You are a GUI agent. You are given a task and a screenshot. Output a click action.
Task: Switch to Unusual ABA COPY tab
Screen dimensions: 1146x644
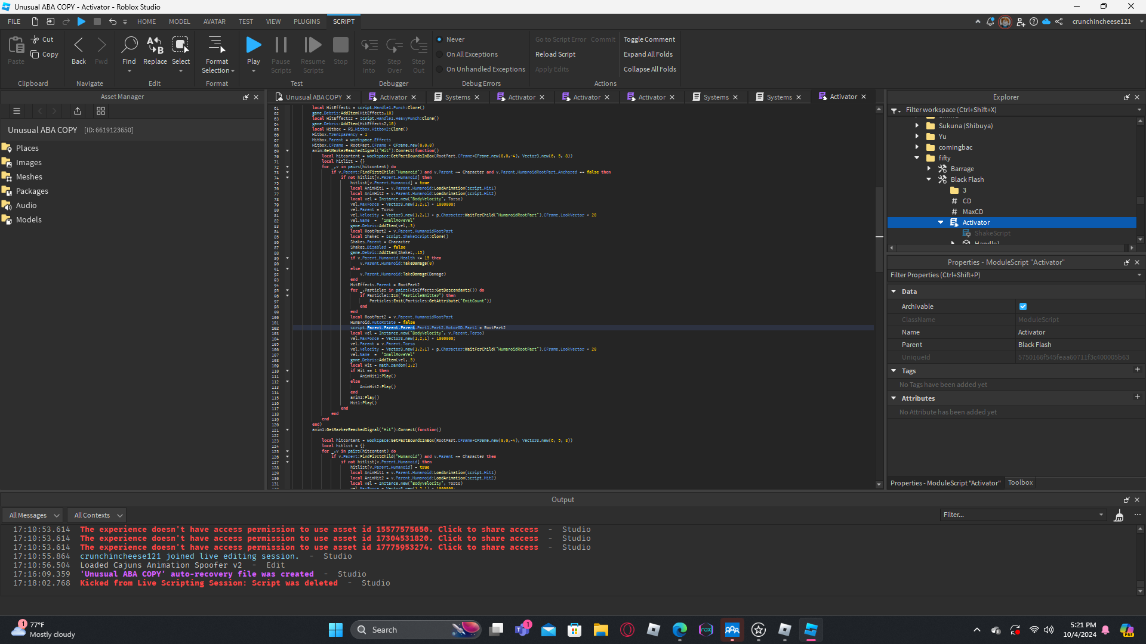tap(313, 97)
